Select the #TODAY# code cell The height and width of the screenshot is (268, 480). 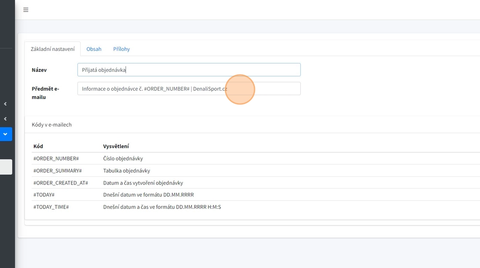[44, 195]
